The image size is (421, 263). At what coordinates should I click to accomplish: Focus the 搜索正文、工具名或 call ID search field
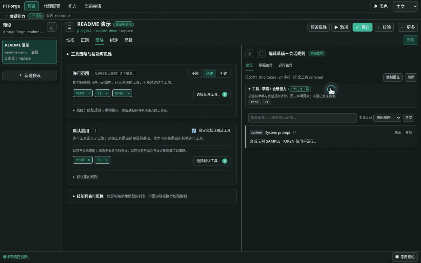coord(302,118)
